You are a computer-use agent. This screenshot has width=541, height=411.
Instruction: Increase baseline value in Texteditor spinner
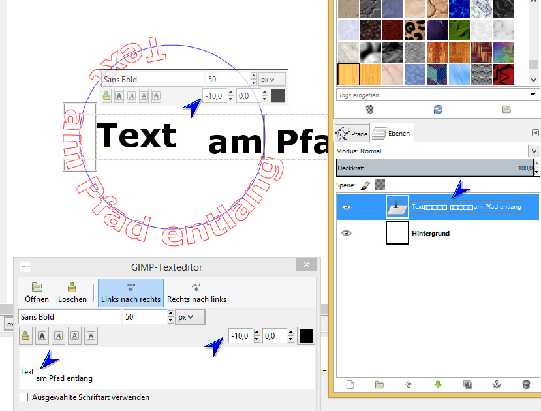click(x=291, y=332)
